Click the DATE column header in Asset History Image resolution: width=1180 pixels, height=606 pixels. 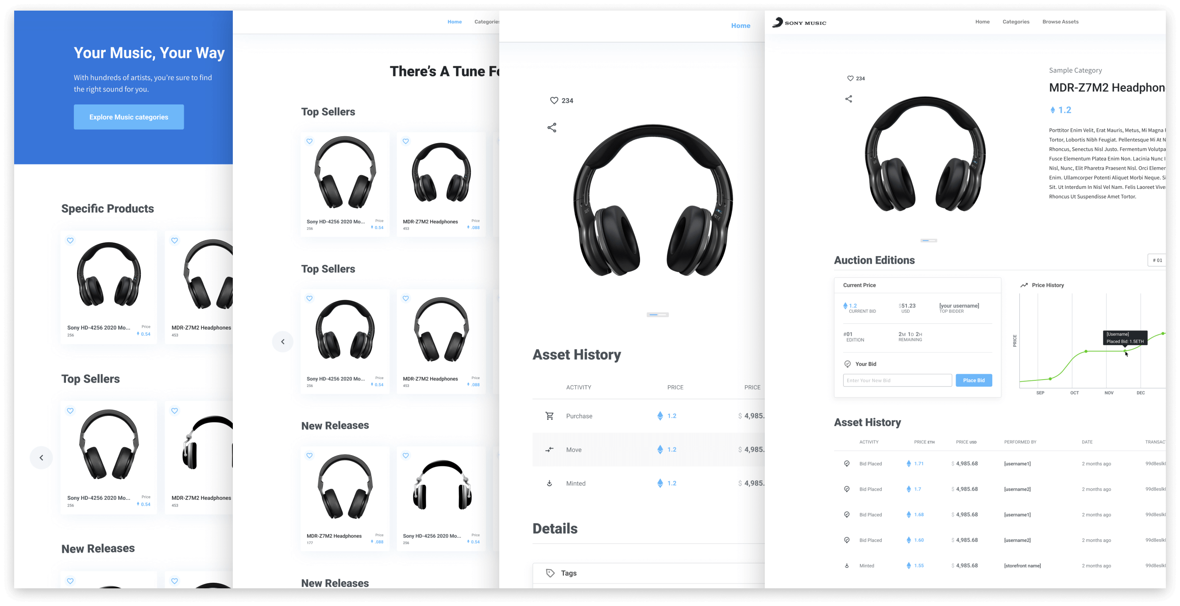(x=1087, y=442)
